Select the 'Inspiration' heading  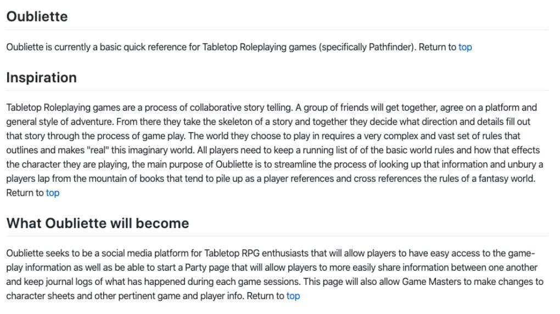(x=41, y=77)
